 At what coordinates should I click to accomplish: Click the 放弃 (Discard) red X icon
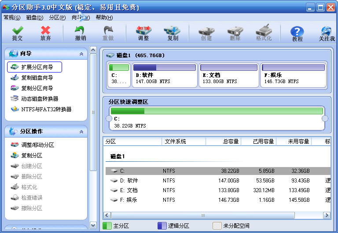click(45, 31)
